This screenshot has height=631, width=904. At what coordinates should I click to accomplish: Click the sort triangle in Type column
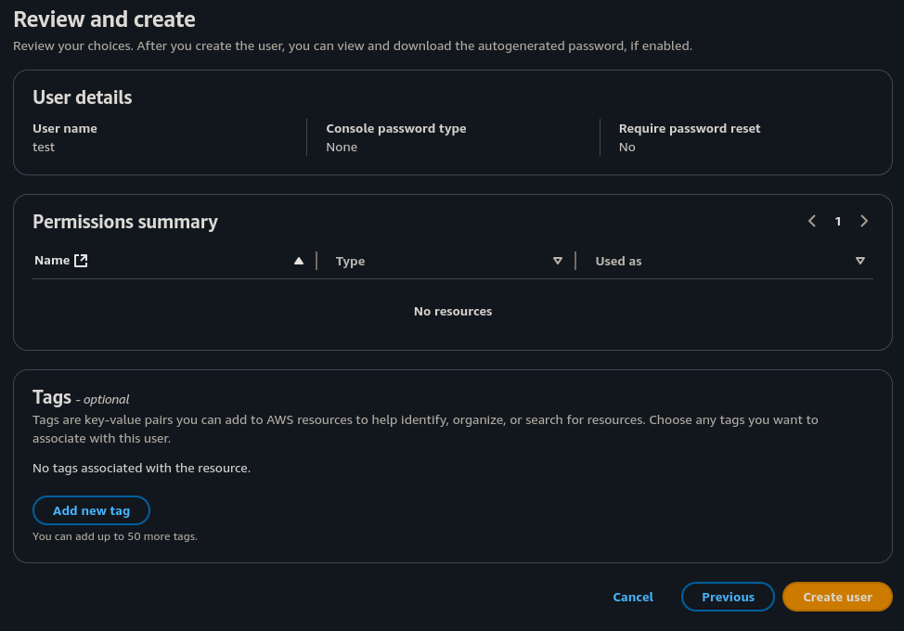(x=558, y=261)
